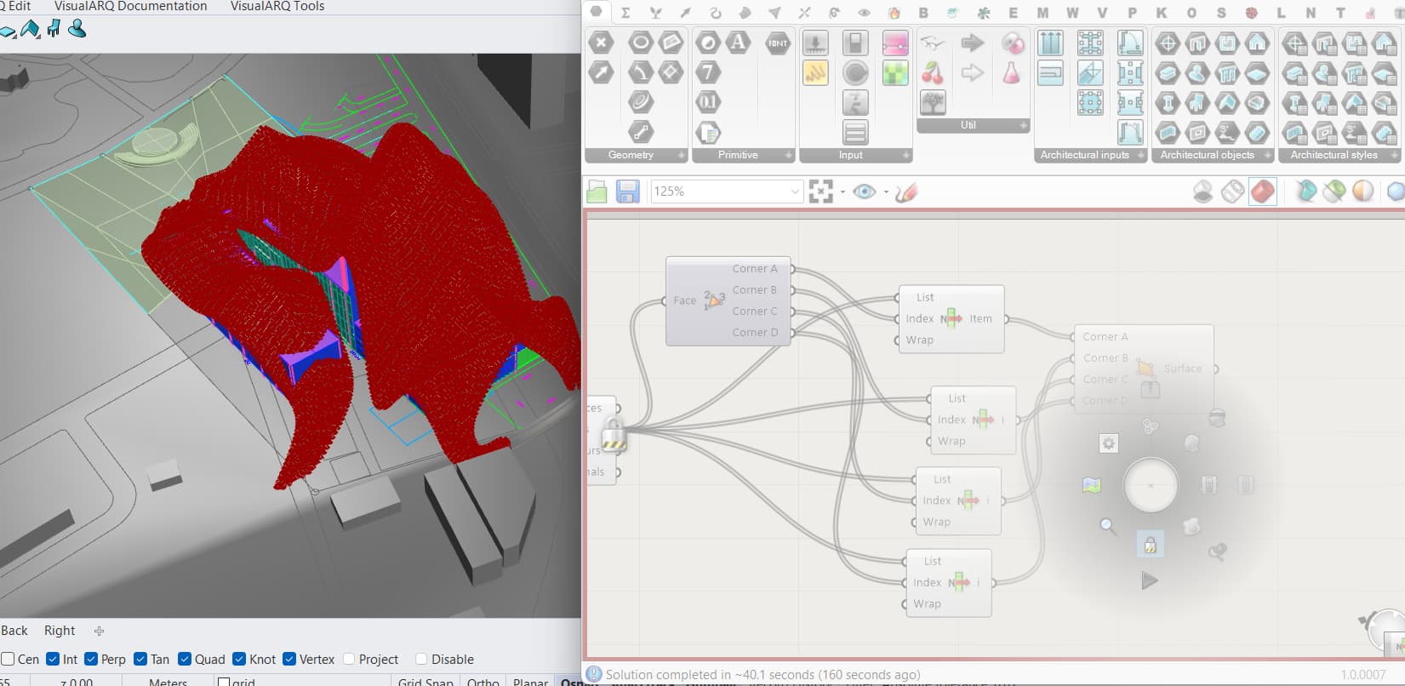This screenshot has width=1405, height=686.
Task: Open arrow dropdown next to Zoom Extents
Action: [842, 192]
